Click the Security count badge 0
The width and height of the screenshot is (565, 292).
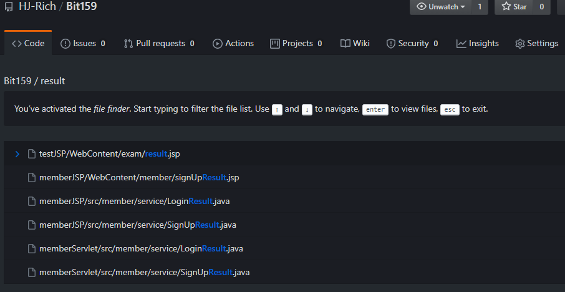click(x=436, y=44)
